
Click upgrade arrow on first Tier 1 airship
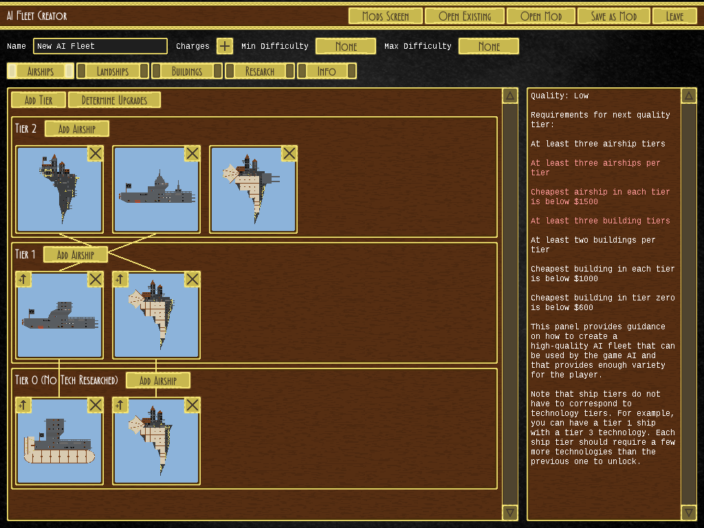24,279
